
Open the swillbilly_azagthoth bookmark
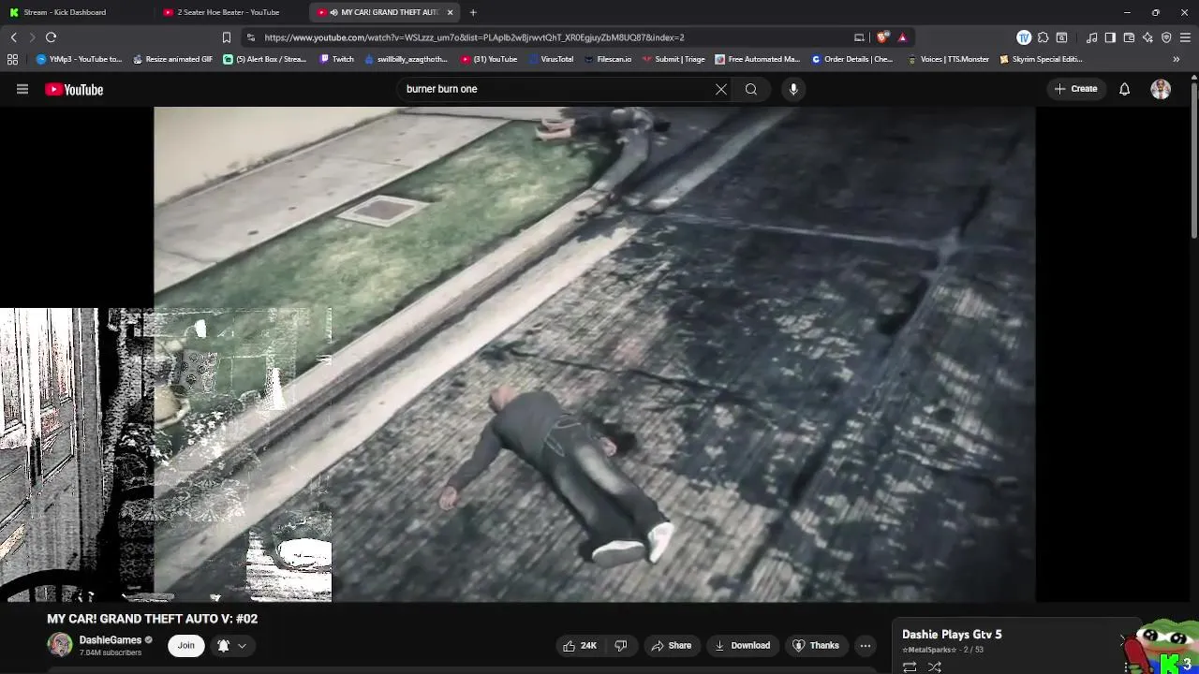point(407,59)
